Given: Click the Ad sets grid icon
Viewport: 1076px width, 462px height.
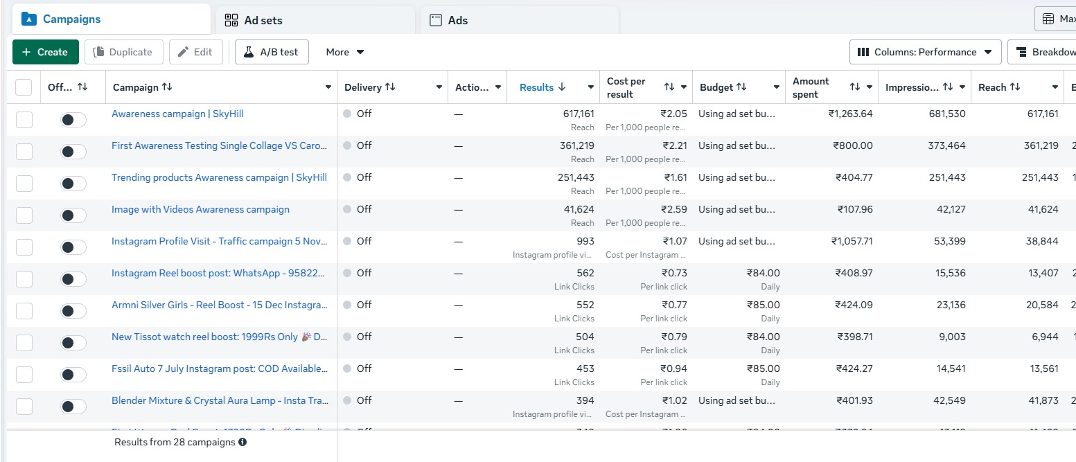Looking at the screenshot, I should point(231,21).
